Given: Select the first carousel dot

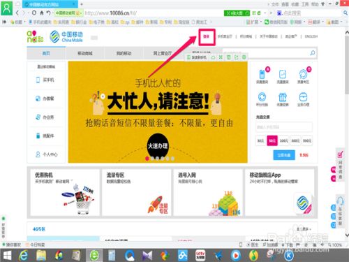Looking at the screenshot, I should click(147, 159).
